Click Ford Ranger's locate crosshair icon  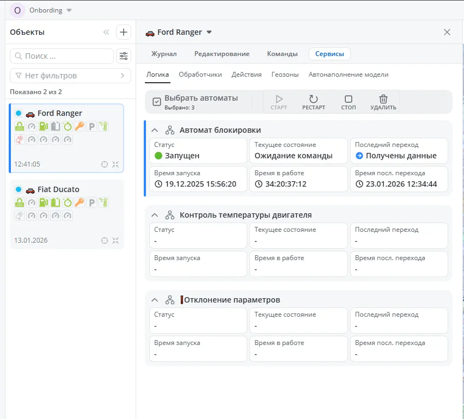click(105, 164)
